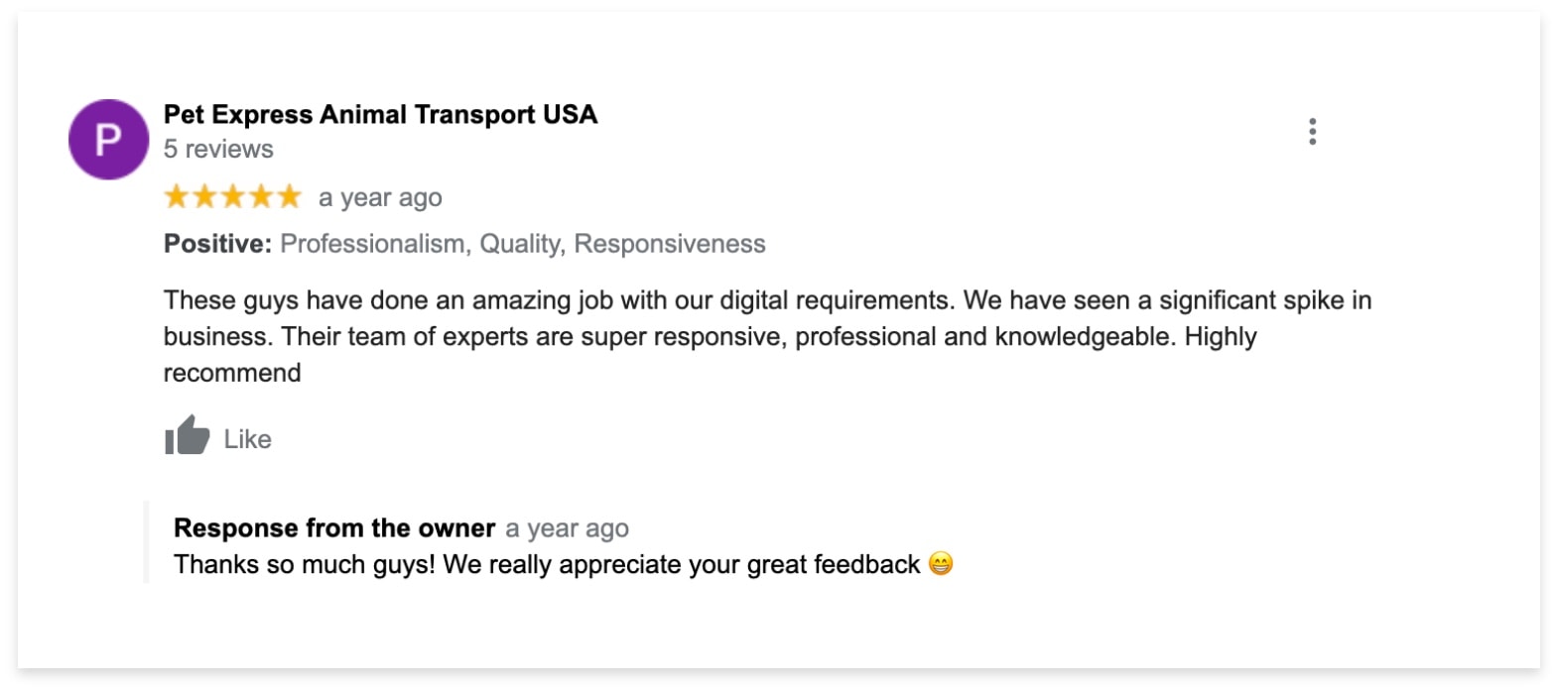Click the "Response from the owner" heading
The image size is (1558, 692).
click(x=334, y=528)
